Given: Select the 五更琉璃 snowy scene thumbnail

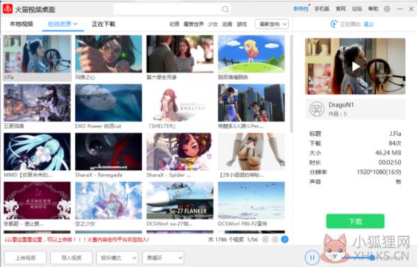Looking at the screenshot, I should [x=37, y=103].
